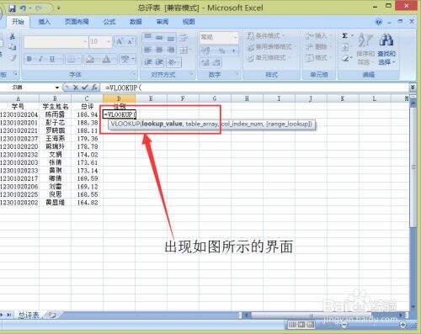Select column D header
Viewport: 421px width, 334px height.
[119, 98]
